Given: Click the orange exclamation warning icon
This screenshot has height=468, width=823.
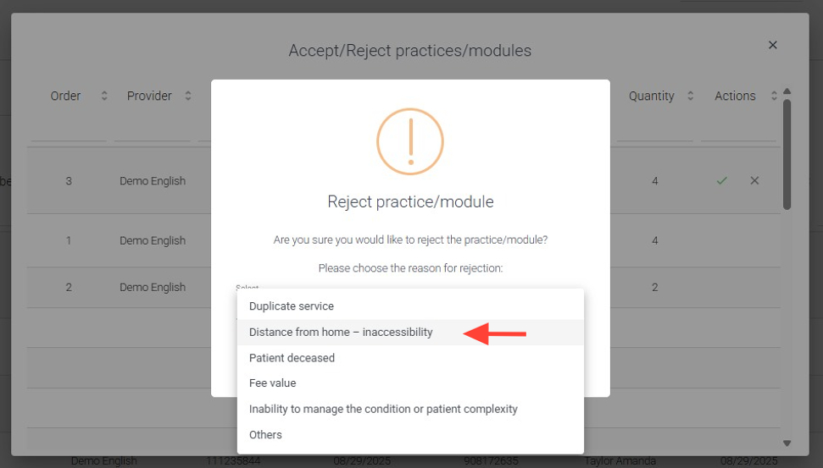Looking at the screenshot, I should [x=410, y=141].
